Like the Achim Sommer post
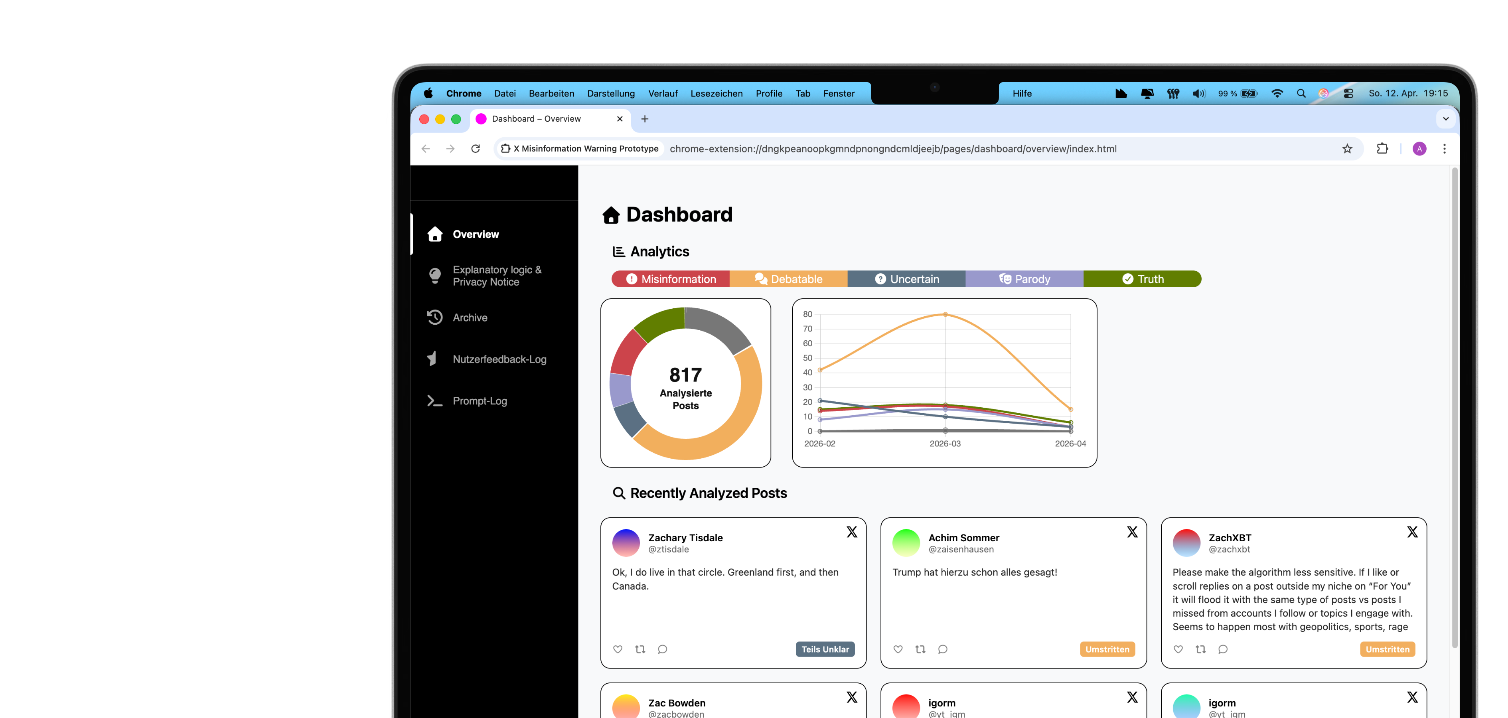 pos(898,649)
